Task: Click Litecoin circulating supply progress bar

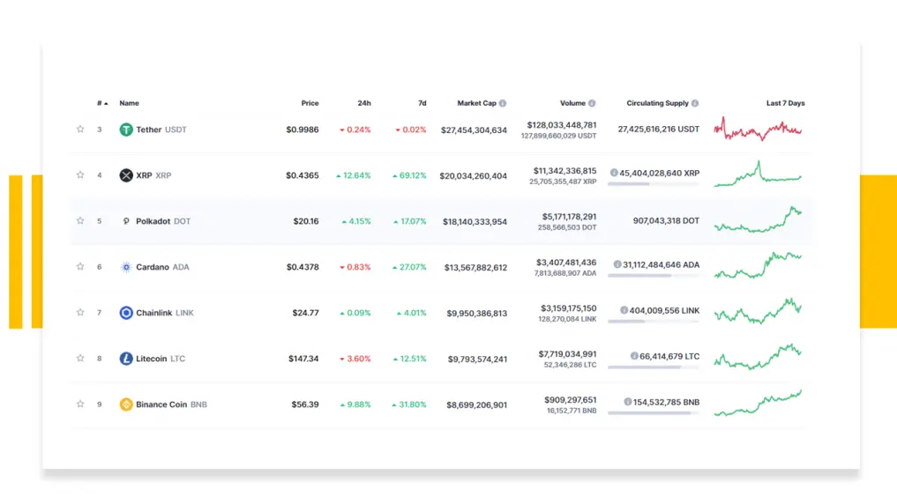Action: tap(654, 367)
